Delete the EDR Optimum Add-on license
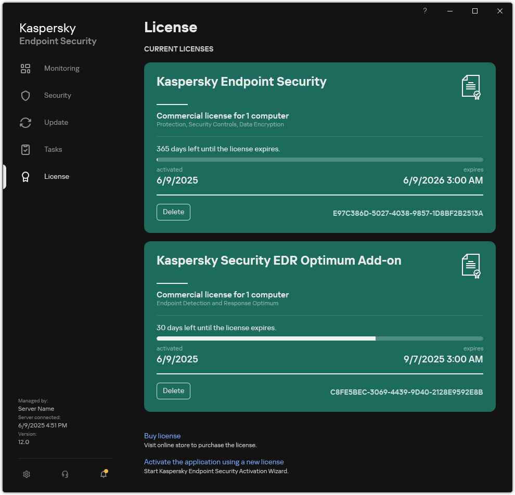The width and height of the screenshot is (515, 495). pos(173,390)
